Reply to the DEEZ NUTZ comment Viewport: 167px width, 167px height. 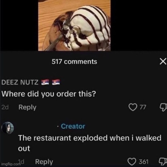[x=27, y=107]
